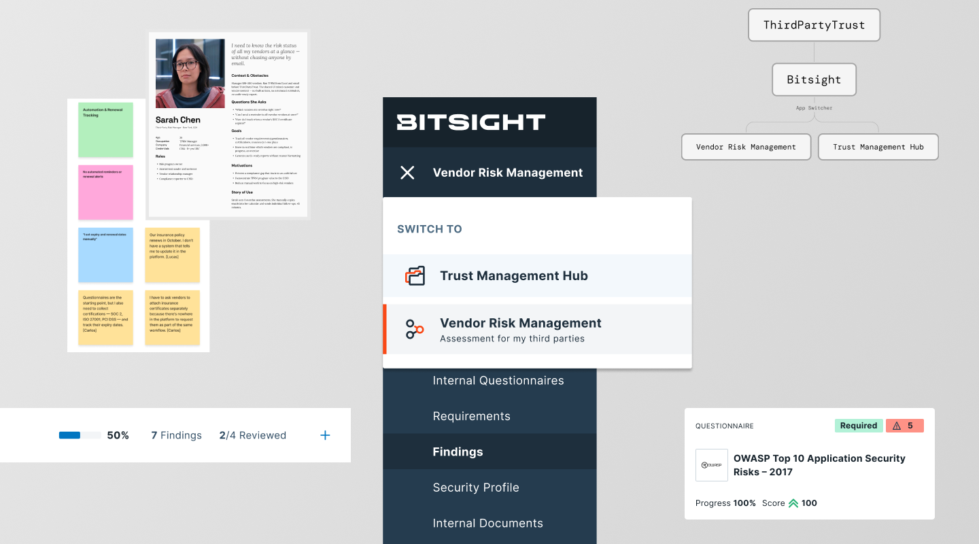Open Security Profile in sidebar
Viewport: 979px width, 544px height.
pos(476,488)
